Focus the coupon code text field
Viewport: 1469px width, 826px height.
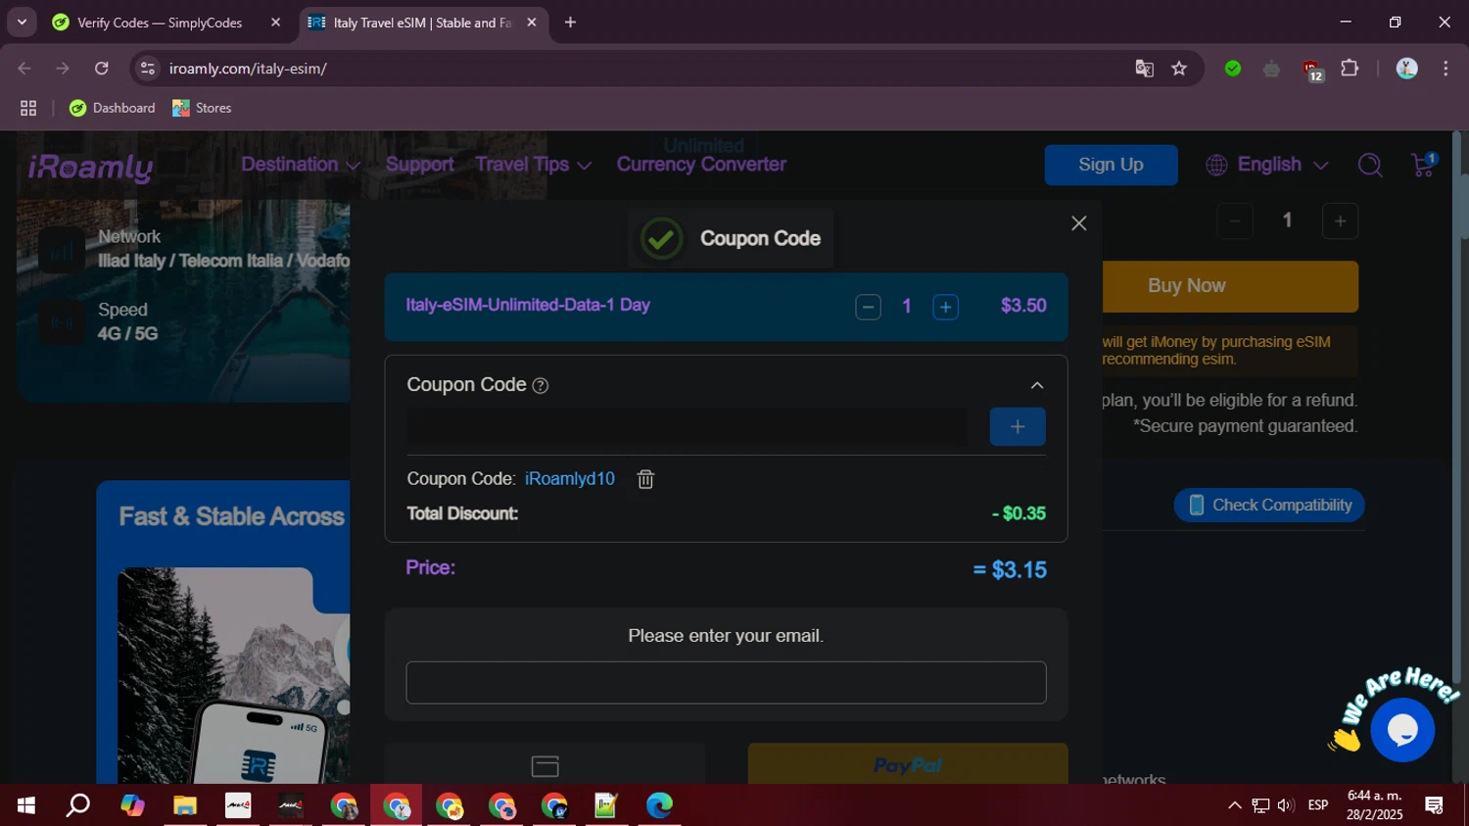687,427
